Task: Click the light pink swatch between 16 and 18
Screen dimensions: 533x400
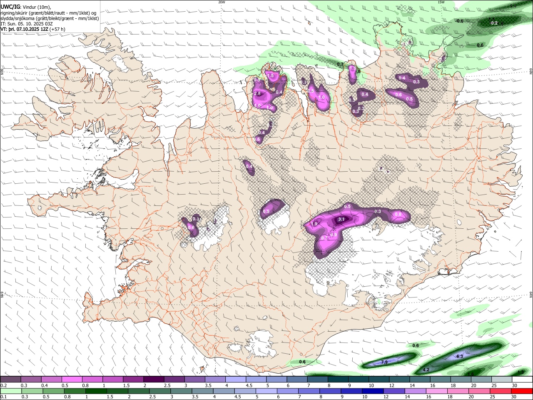Action: point(437,391)
